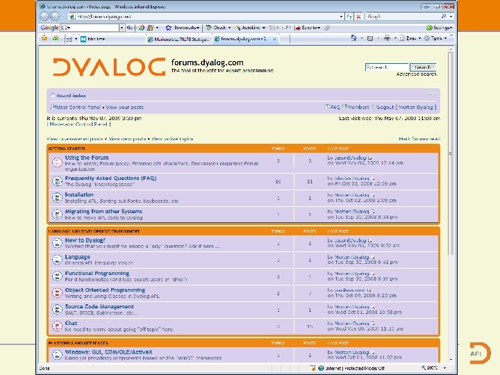Open the Page menu in command bar
The image size is (500, 375).
(410, 38)
